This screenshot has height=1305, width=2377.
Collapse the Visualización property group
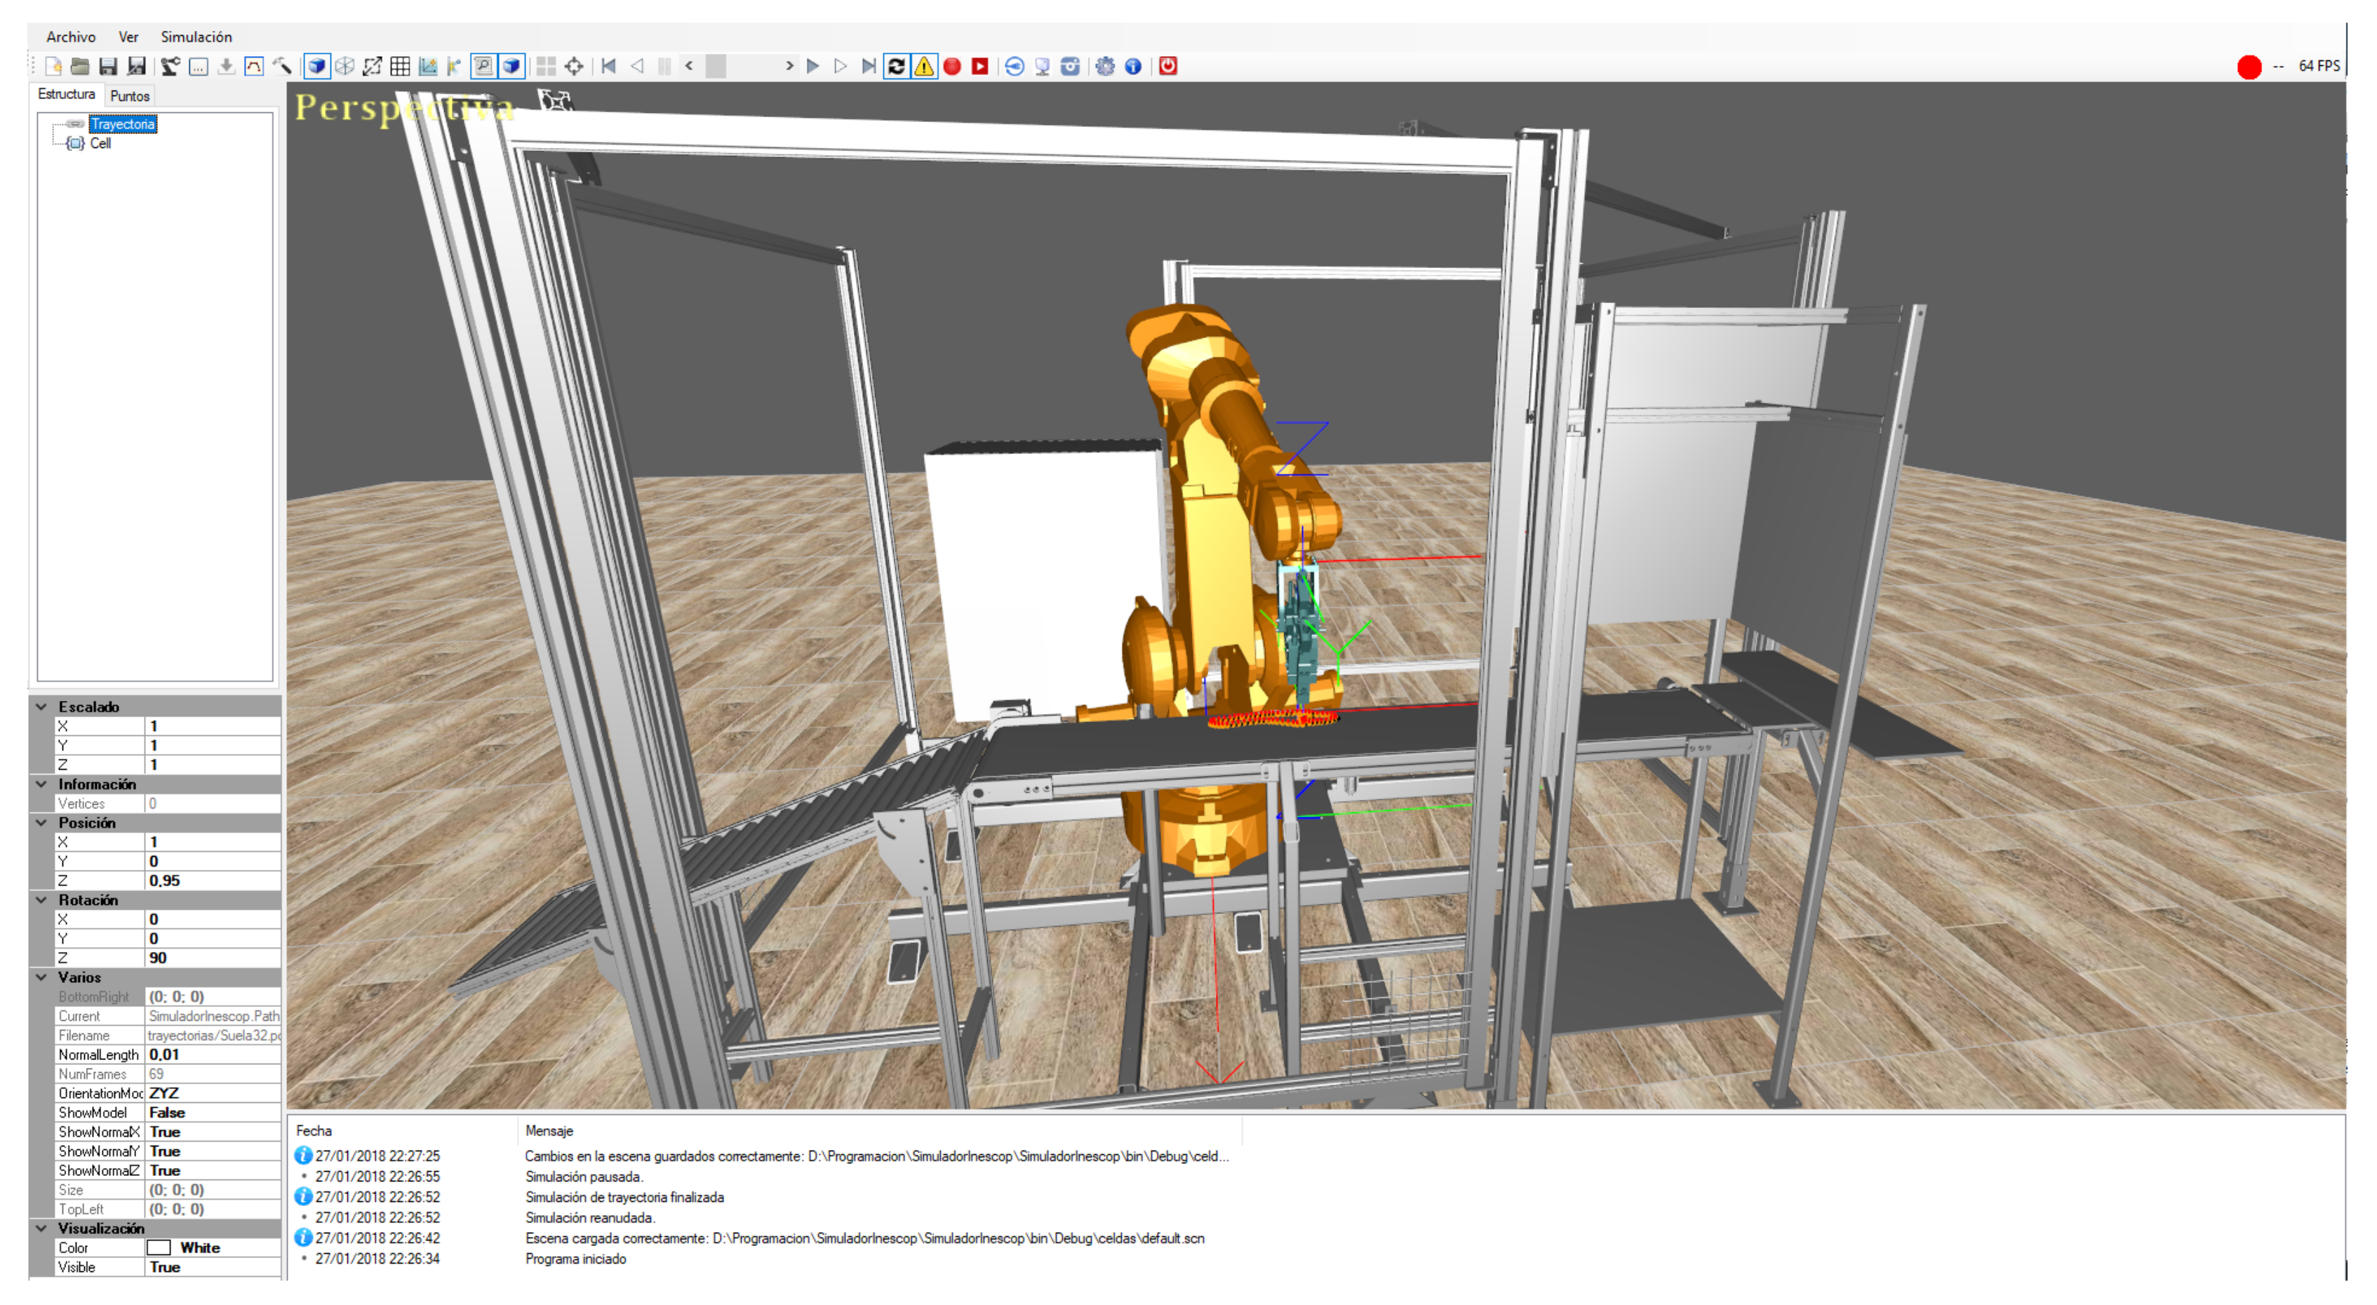(x=41, y=1229)
